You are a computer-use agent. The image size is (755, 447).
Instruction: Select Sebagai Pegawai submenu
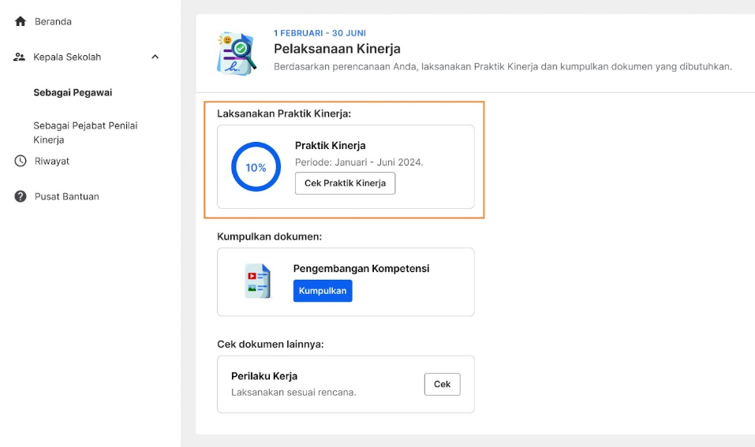[73, 92]
